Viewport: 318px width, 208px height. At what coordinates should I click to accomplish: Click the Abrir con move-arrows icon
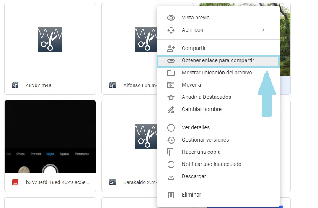coord(171,30)
